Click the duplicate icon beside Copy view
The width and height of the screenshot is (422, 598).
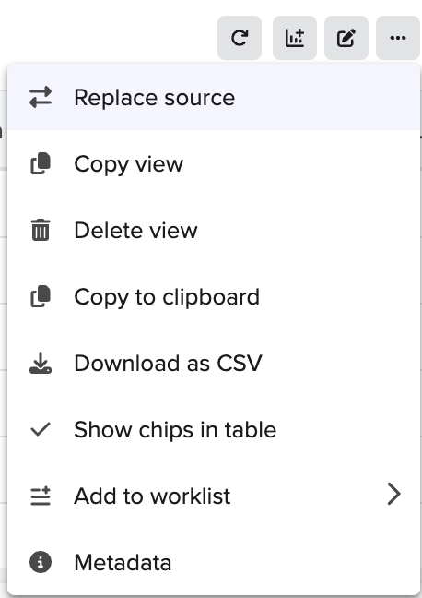[41, 163]
